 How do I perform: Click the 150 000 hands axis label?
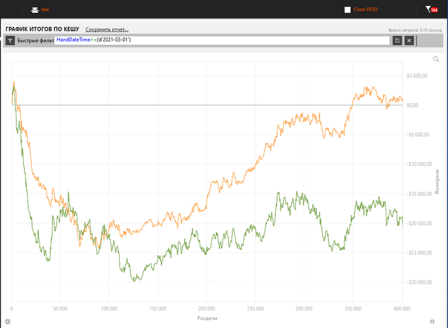click(x=157, y=309)
